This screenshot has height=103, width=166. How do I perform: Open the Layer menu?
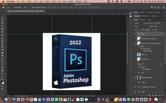click(35, 1)
